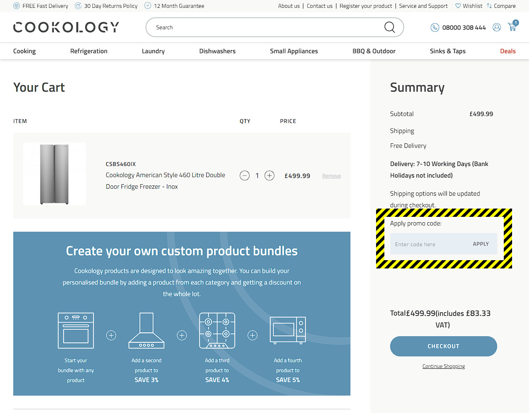Click the plus icon between oven and hood
Image resolution: width=529 pixels, height=413 pixels.
(x=111, y=335)
